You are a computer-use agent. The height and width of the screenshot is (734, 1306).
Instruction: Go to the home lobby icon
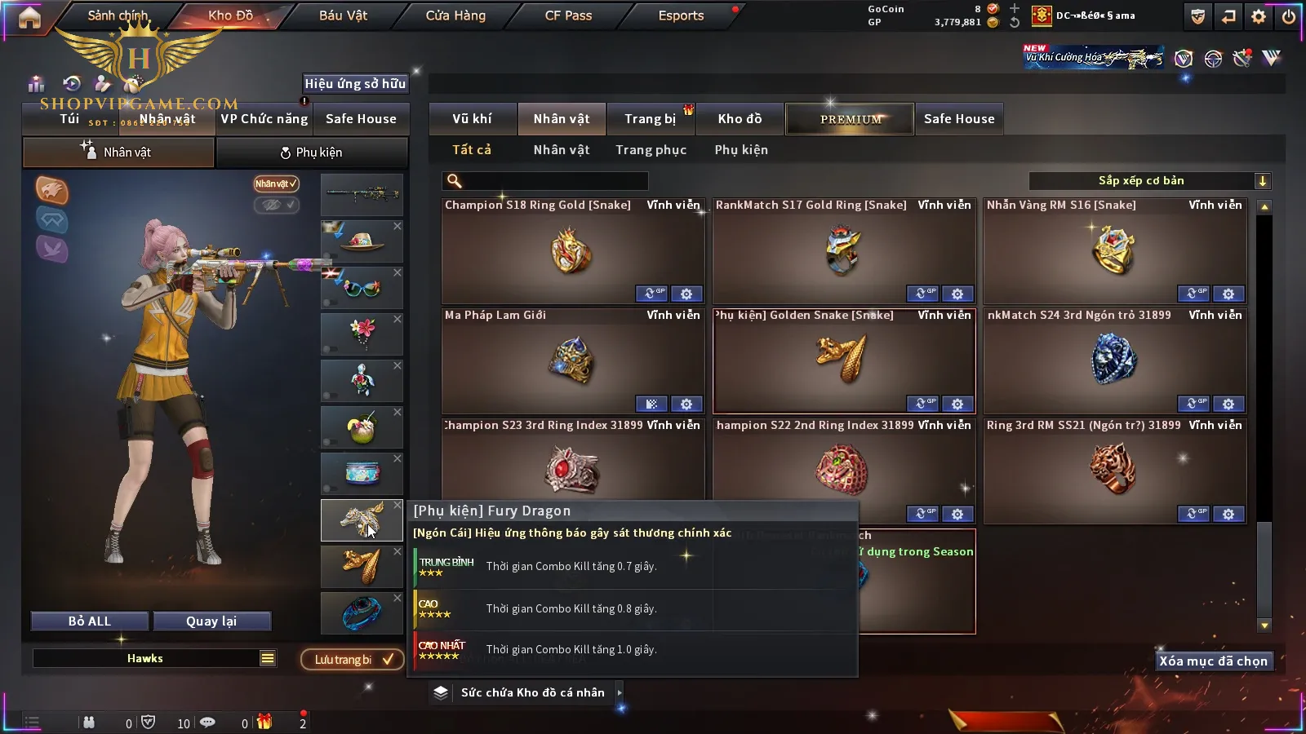(29, 16)
